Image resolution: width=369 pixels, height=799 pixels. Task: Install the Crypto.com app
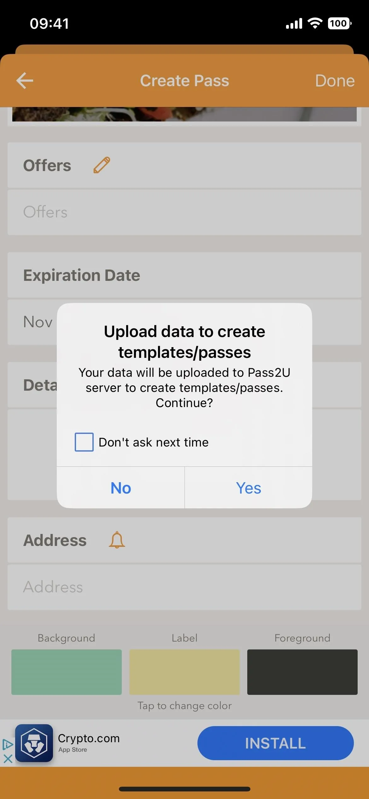coord(275,743)
